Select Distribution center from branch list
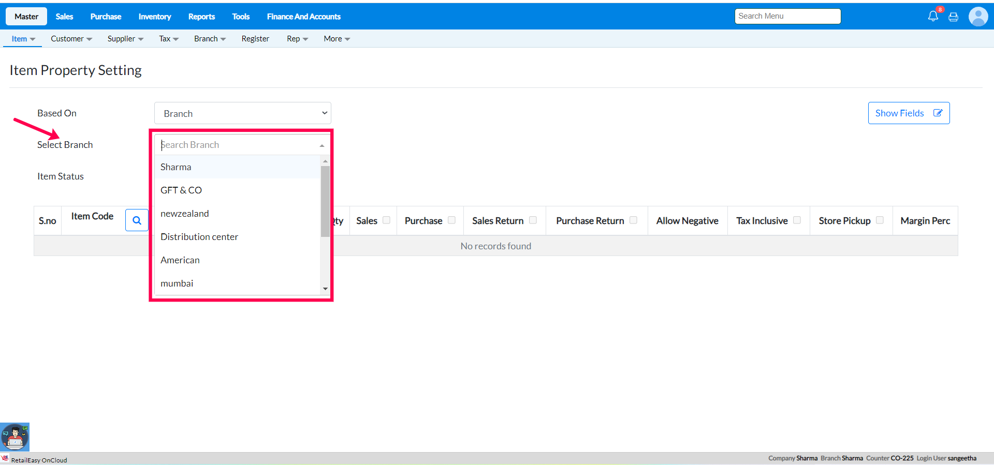 coord(199,237)
